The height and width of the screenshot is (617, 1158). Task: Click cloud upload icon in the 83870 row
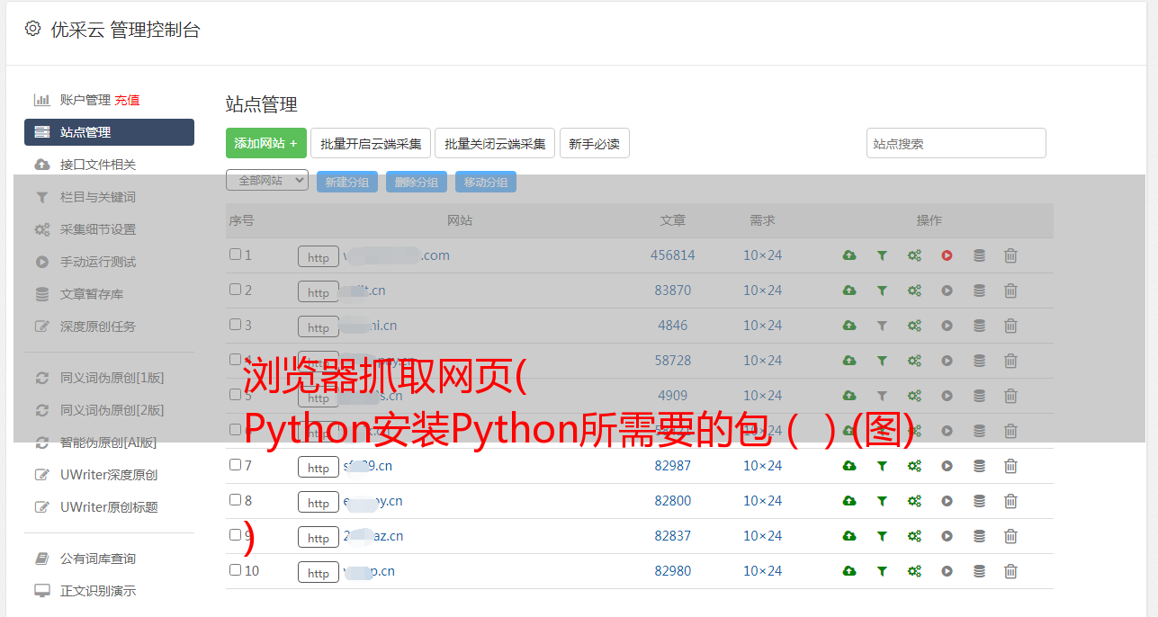click(x=849, y=291)
